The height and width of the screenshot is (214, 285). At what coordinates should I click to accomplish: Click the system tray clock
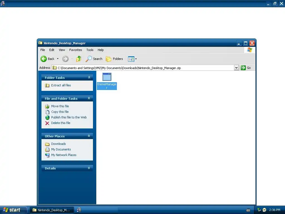(x=275, y=210)
